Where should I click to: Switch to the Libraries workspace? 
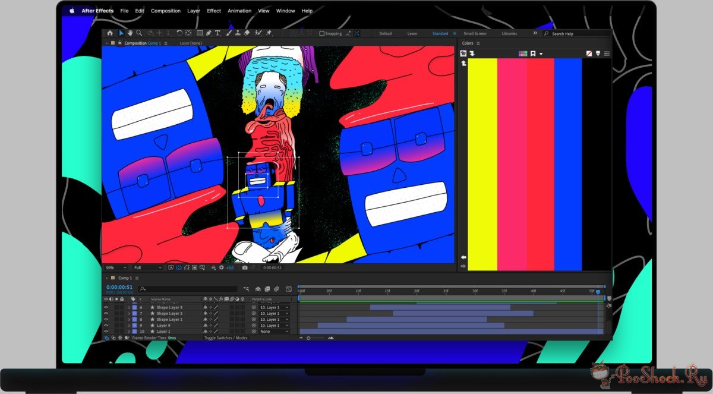tap(509, 34)
